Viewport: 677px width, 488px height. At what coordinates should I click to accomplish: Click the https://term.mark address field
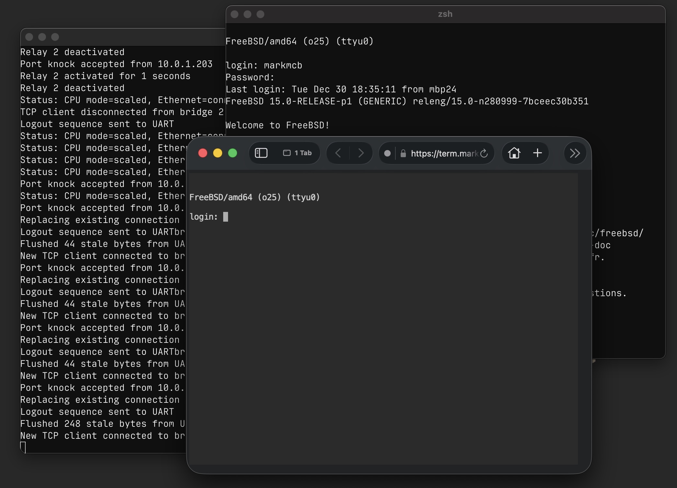coord(444,153)
